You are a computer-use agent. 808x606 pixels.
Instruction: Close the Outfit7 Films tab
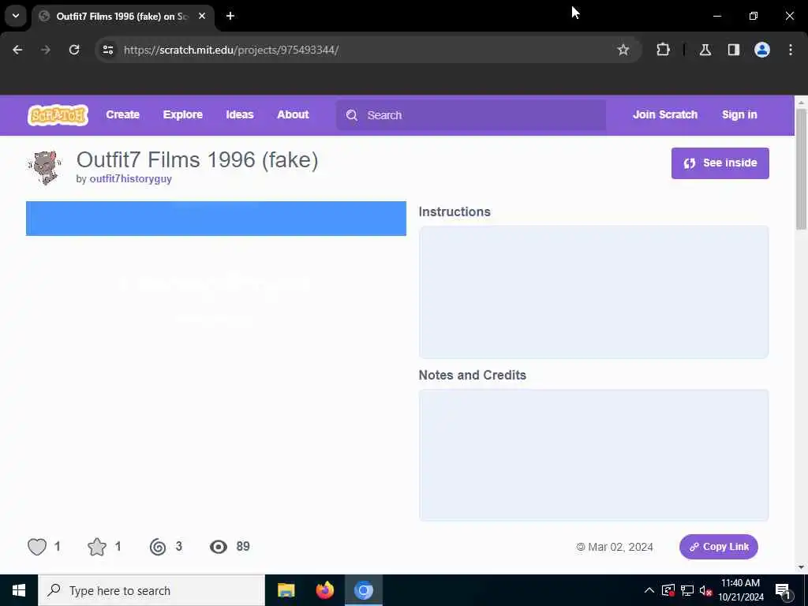tap(202, 16)
